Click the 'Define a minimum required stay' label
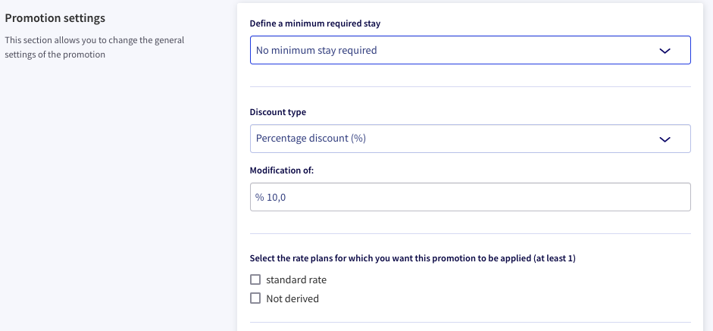713x331 pixels. 315,23
